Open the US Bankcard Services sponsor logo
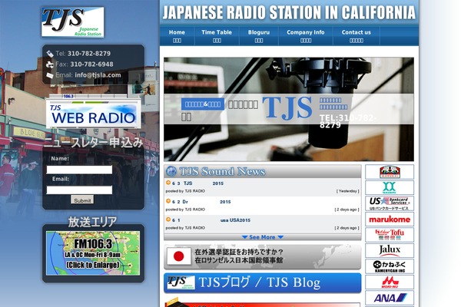 tap(390, 203)
